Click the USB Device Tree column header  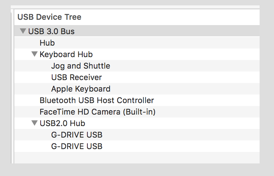pos(49,17)
